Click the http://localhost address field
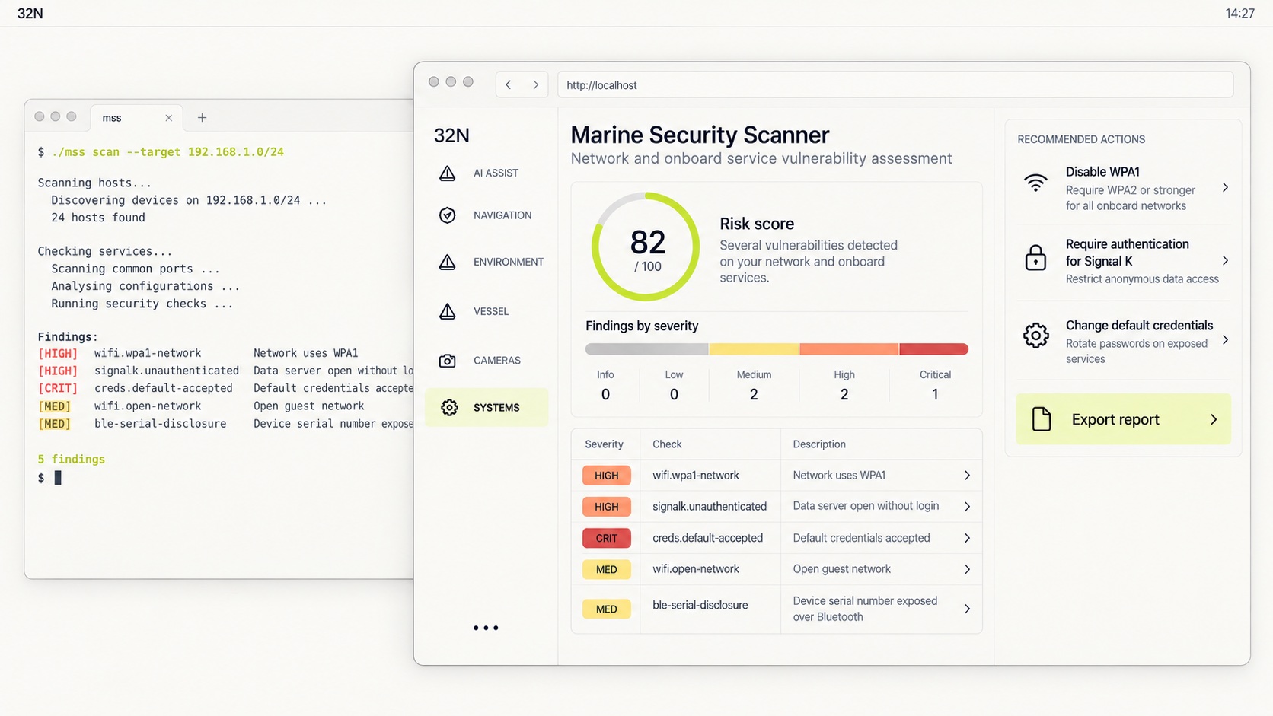Viewport: 1273px width, 716px height. [895, 84]
